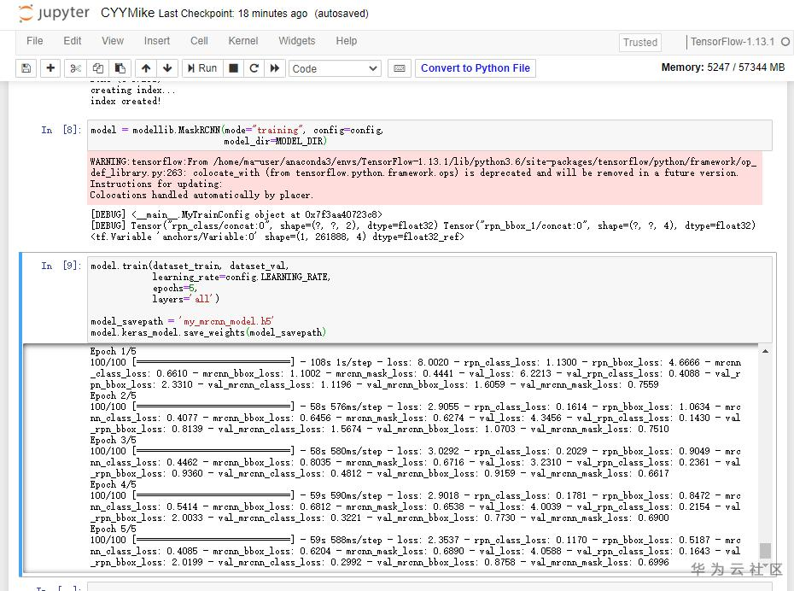
Task: Convert to Python File
Action: (475, 68)
